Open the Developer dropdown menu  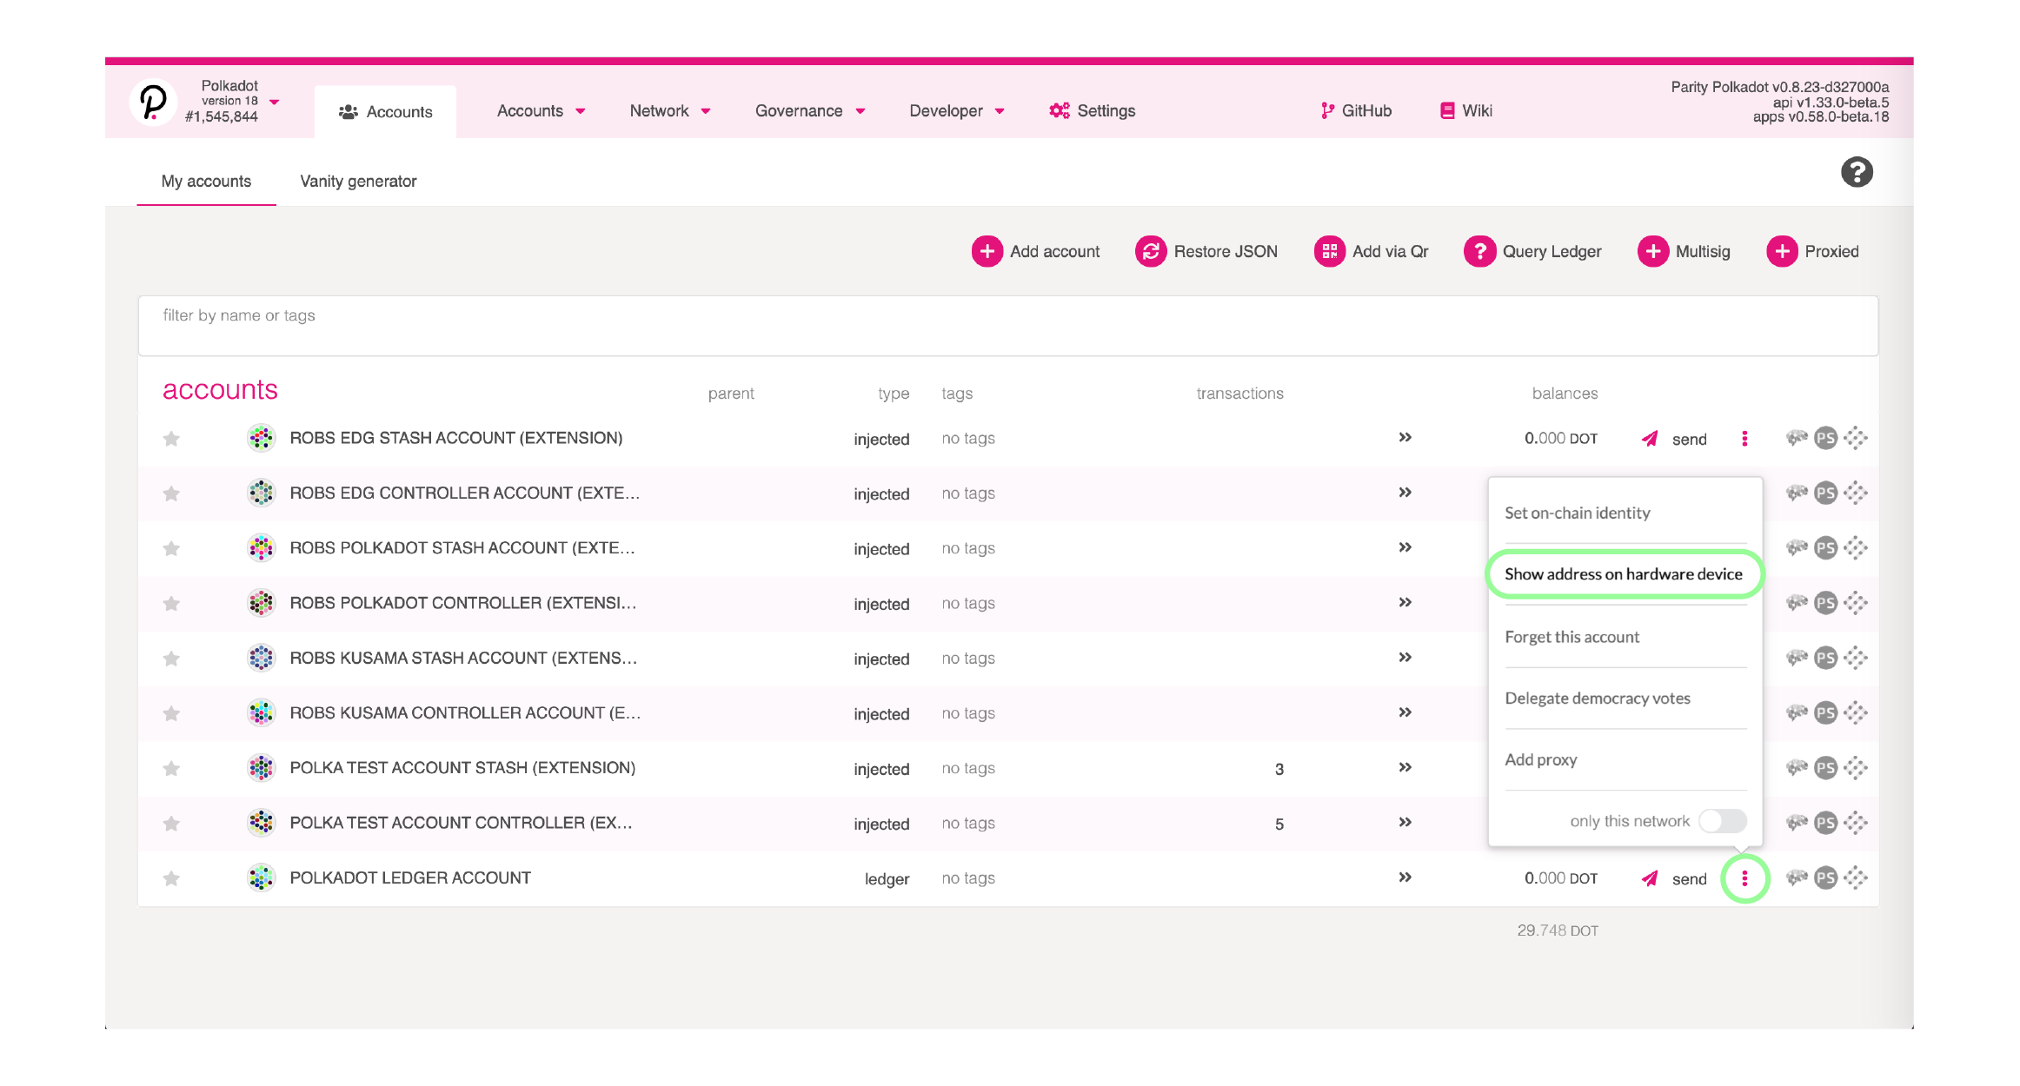pyautogui.click(x=957, y=110)
